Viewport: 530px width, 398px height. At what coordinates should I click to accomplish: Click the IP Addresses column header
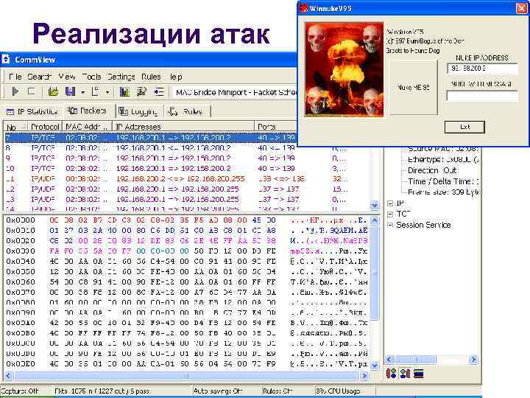pos(183,127)
